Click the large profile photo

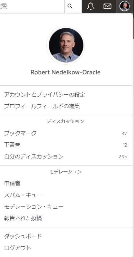point(66,45)
